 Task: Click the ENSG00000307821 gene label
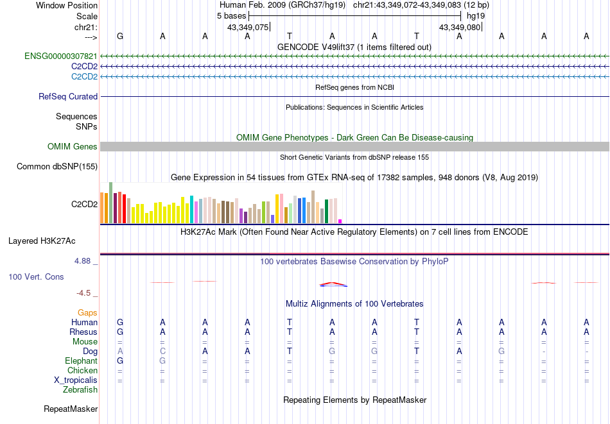[x=61, y=56]
